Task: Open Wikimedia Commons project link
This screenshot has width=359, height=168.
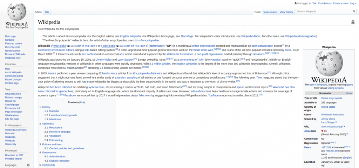Action: 16,130
